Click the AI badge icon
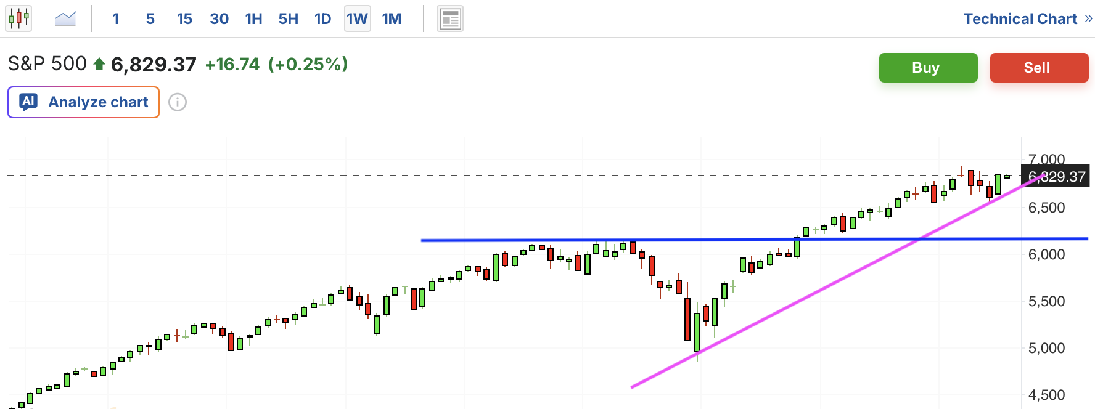Screen dimensions: 1095x409 pyautogui.click(x=28, y=102)
